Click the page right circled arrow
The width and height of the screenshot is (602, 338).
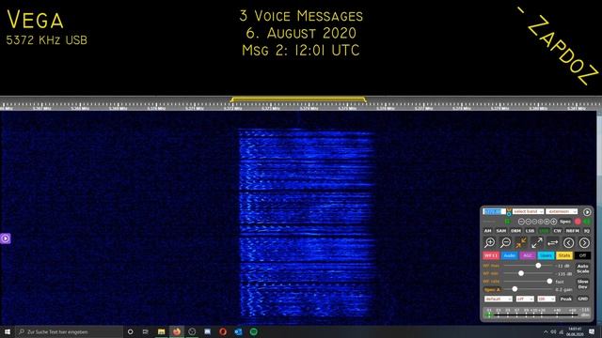point(584,242)
